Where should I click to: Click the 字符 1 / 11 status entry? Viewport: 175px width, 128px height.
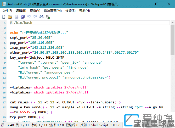pyautogui.click(x=39, y=125)
